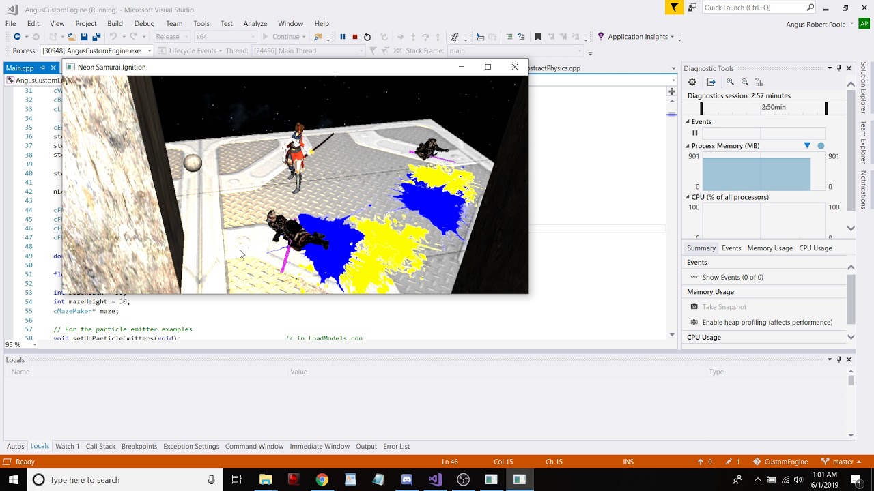Image resolution: width=874 pixels, height=491 pixels.
Task: Open the Team Explorer side tab
Action: coord(864,142)
